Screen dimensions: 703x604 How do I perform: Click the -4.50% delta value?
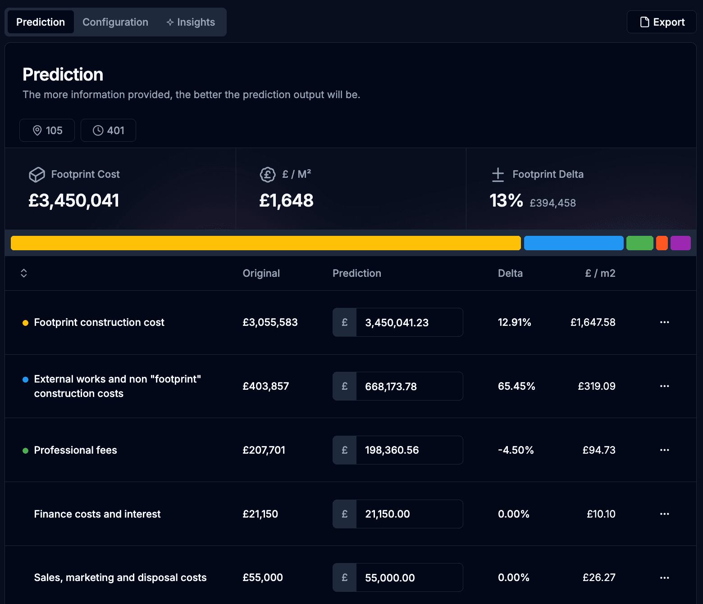coord(516,450)
